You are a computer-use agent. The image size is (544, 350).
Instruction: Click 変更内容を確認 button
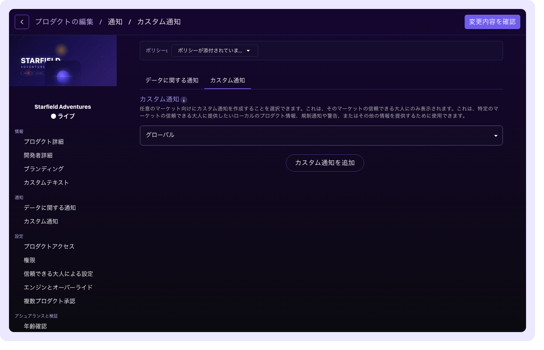coord(492,22)
